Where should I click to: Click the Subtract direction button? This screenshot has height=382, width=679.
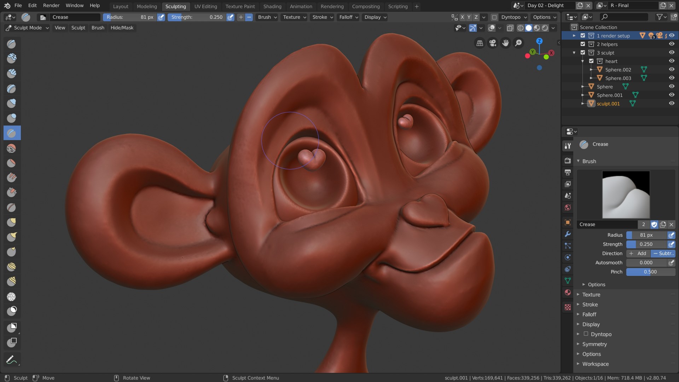[662, 253]
